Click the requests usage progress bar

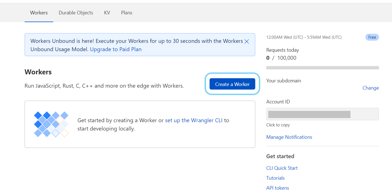322,68
